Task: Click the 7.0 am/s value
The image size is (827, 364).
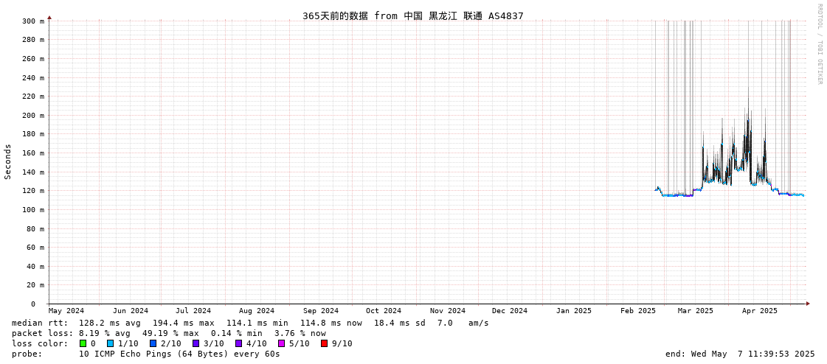Action: click(x=463, y=323)
